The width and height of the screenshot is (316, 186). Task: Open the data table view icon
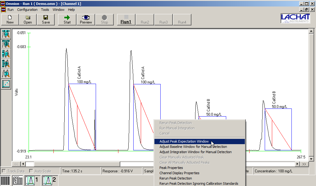(x=5, y=180)
